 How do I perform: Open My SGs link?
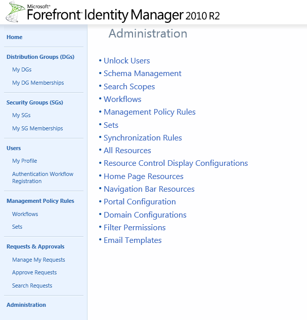pos(21,115)
